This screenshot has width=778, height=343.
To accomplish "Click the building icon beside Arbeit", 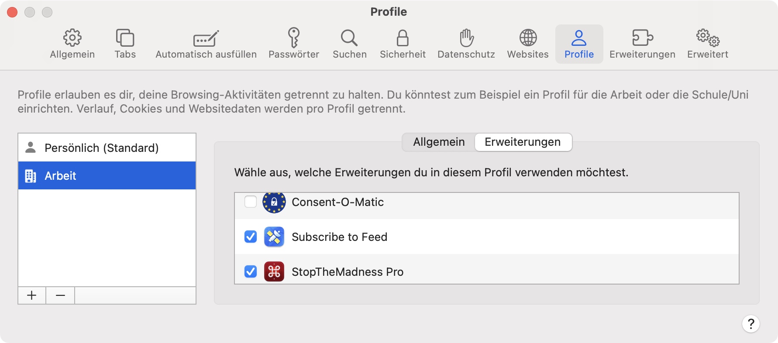I will pyautogui.click(x=31, y=176).
